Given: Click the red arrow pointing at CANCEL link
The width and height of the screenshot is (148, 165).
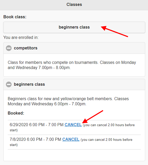Looking at the screenshot, I should coord(92,117).
